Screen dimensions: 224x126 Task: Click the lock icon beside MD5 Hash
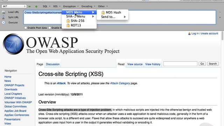(x=103, y=13)
